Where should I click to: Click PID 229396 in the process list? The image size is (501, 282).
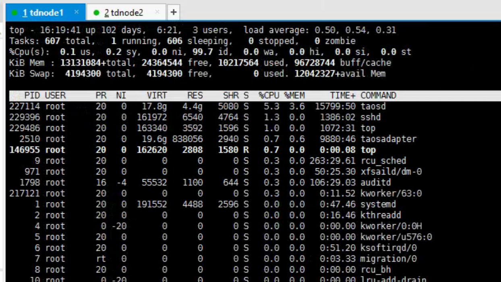[x=25, y=117]
